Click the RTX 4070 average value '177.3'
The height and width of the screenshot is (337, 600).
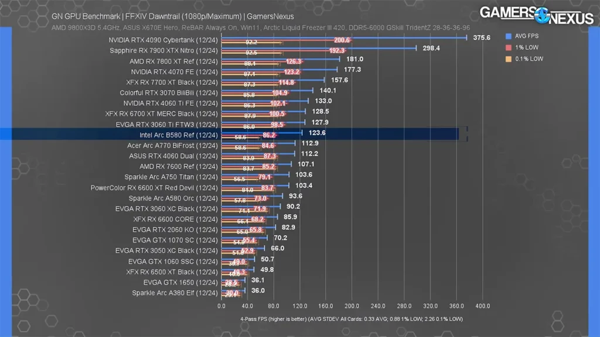pyautogui.click(x=352, y=70)
